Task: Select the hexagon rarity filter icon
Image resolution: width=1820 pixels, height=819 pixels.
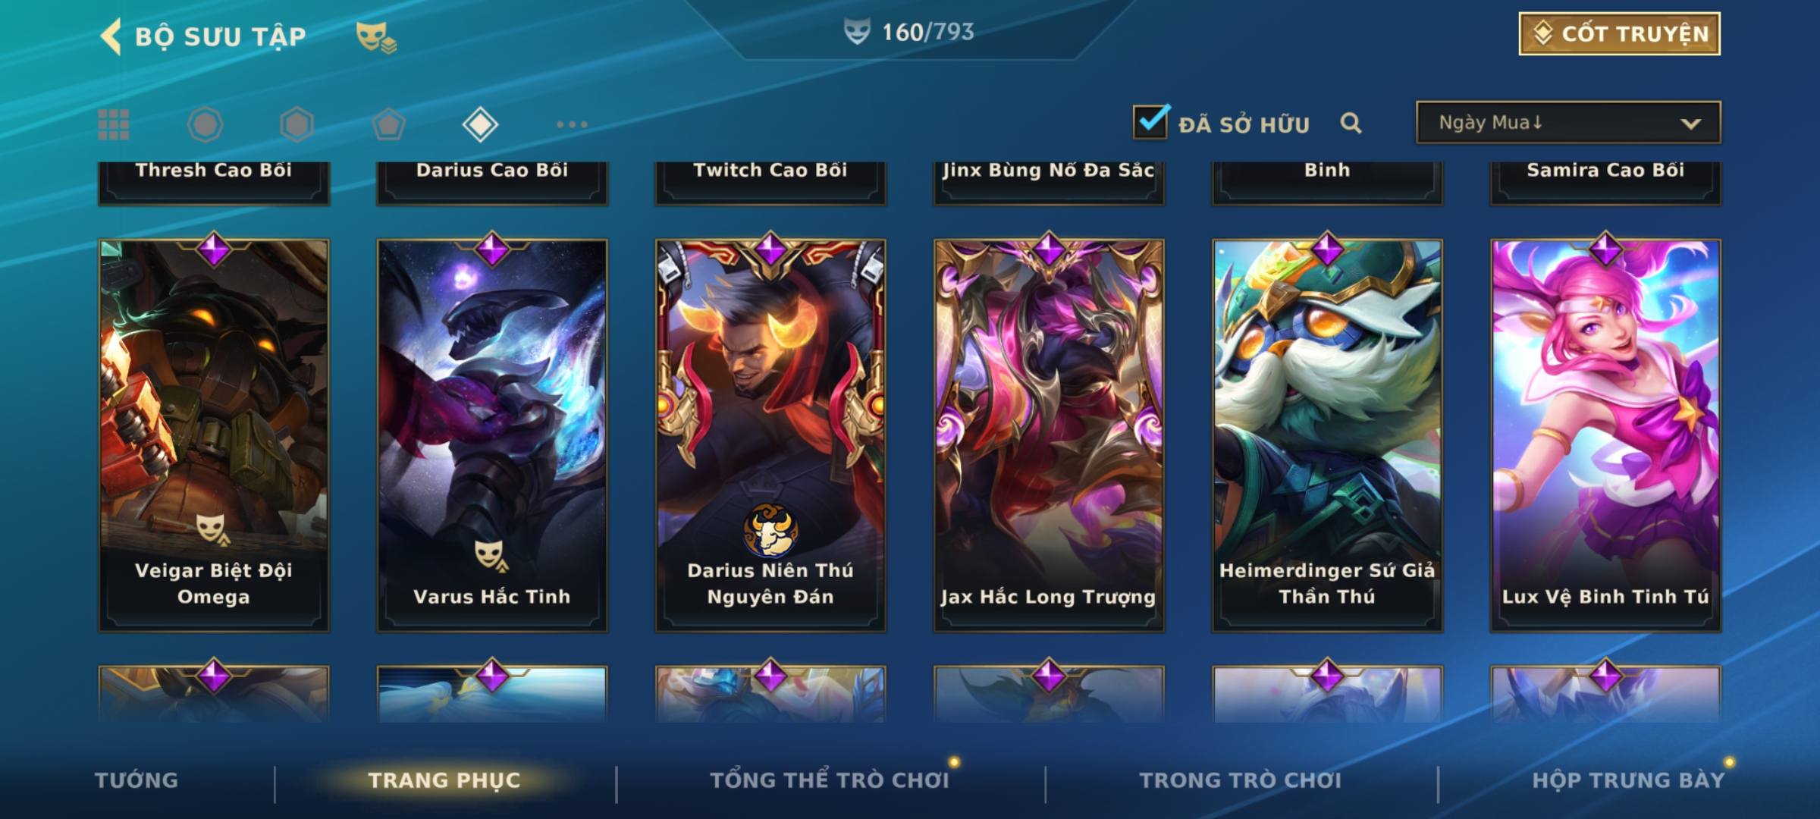Action: [x=297, y=124]
